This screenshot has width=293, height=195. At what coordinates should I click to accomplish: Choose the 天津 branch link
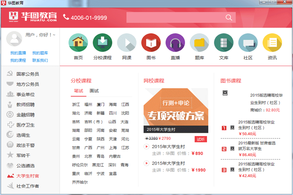click(x=113, y=139)
